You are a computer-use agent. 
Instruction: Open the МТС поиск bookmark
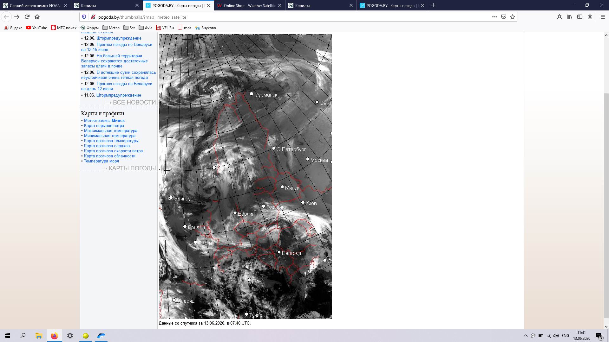click(64, 28)
